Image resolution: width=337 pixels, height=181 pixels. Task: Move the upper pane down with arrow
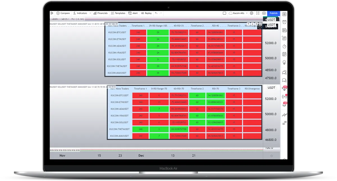252,24
